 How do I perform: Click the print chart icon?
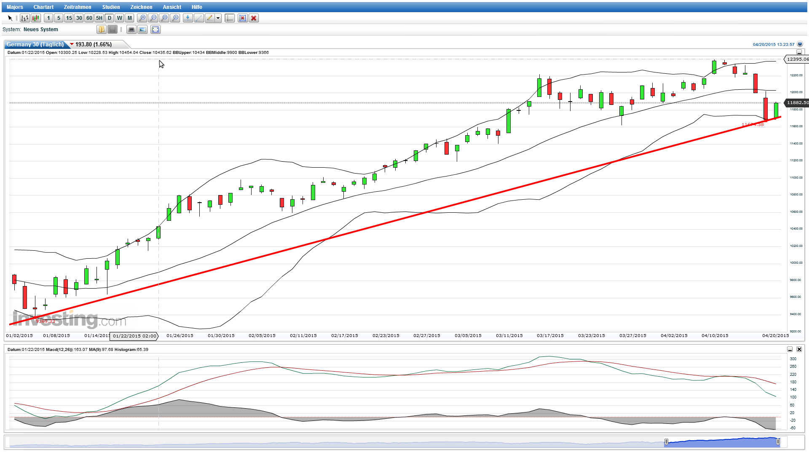pyautogui.click(x=132, y=29)
